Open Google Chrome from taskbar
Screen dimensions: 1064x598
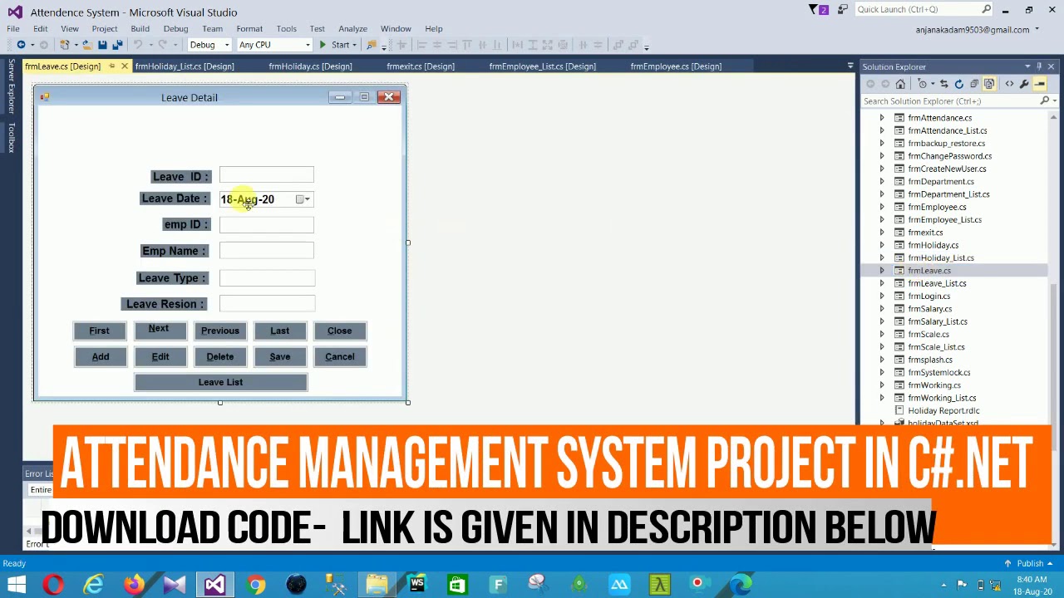pyautogui.click(x=255, y=585)
